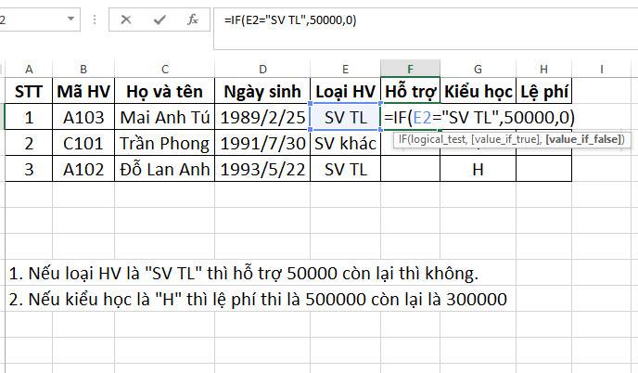Select column B header
The width and height of the screenshot is (638, 373).
pyautogui.click(x=83, y=69)
